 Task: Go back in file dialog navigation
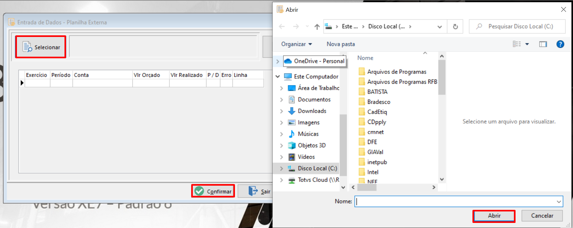pos(282,26)
